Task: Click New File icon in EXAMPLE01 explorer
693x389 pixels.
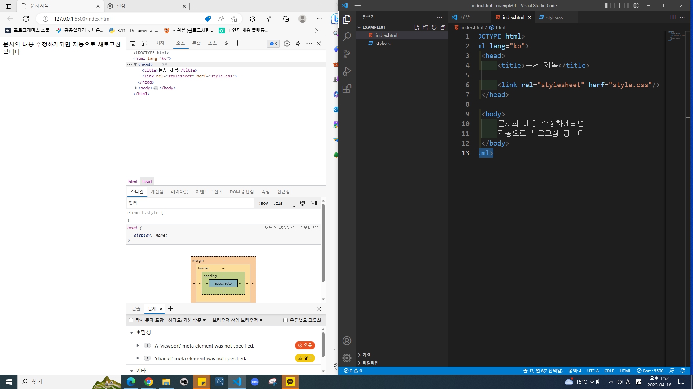Action: click(x=417, y=27)
